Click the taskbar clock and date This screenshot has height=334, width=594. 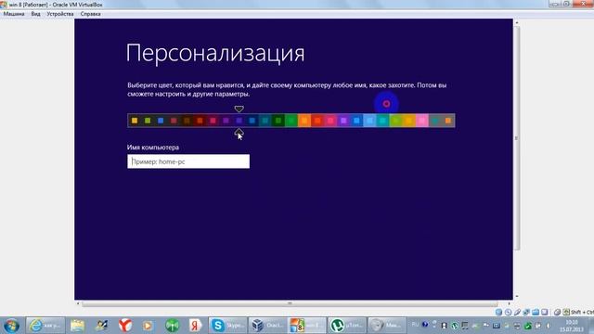pyautogui.click(x=572, y=326)
